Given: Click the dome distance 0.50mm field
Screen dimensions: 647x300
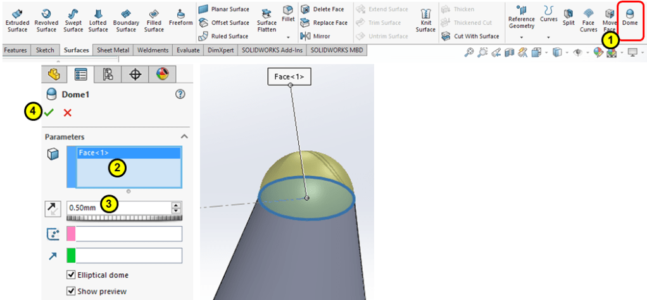Looking at the screenshot, I should point(117,207).
